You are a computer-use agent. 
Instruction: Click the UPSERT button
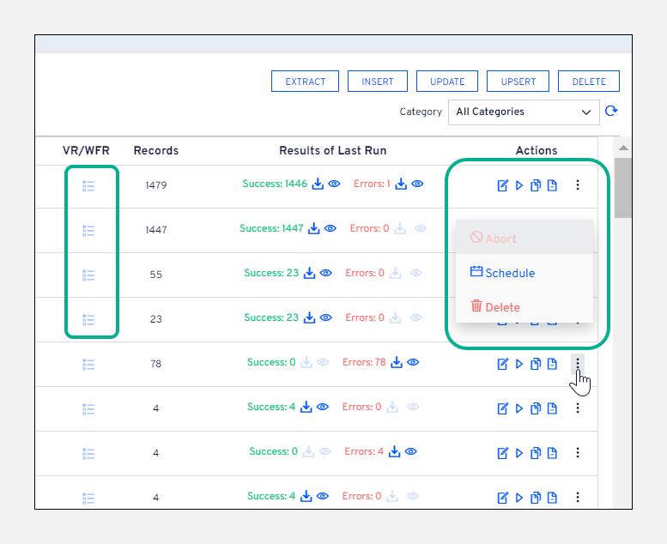(518, 82)
